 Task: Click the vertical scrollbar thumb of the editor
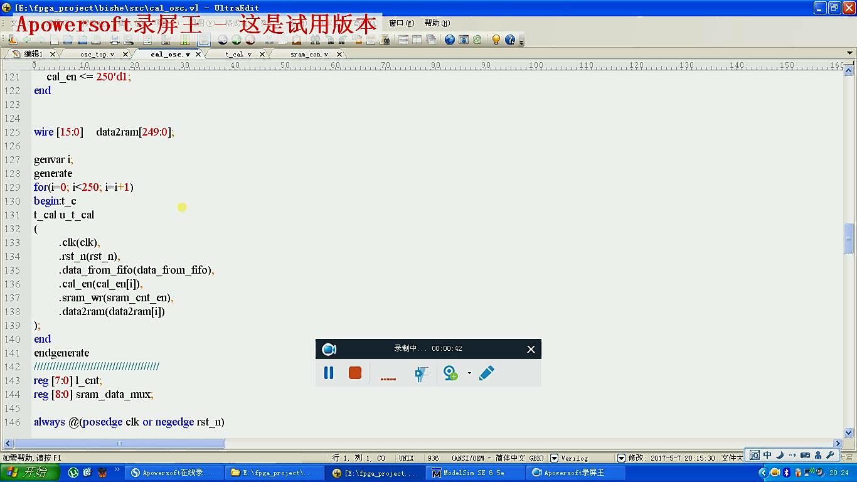click(849, 238)
